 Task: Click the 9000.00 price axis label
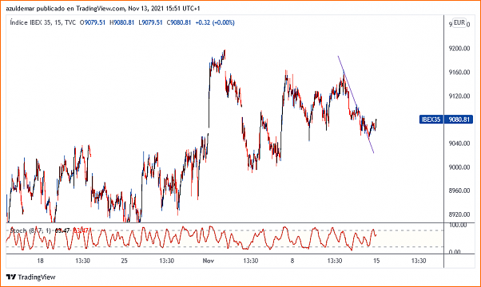coord(459,167)
